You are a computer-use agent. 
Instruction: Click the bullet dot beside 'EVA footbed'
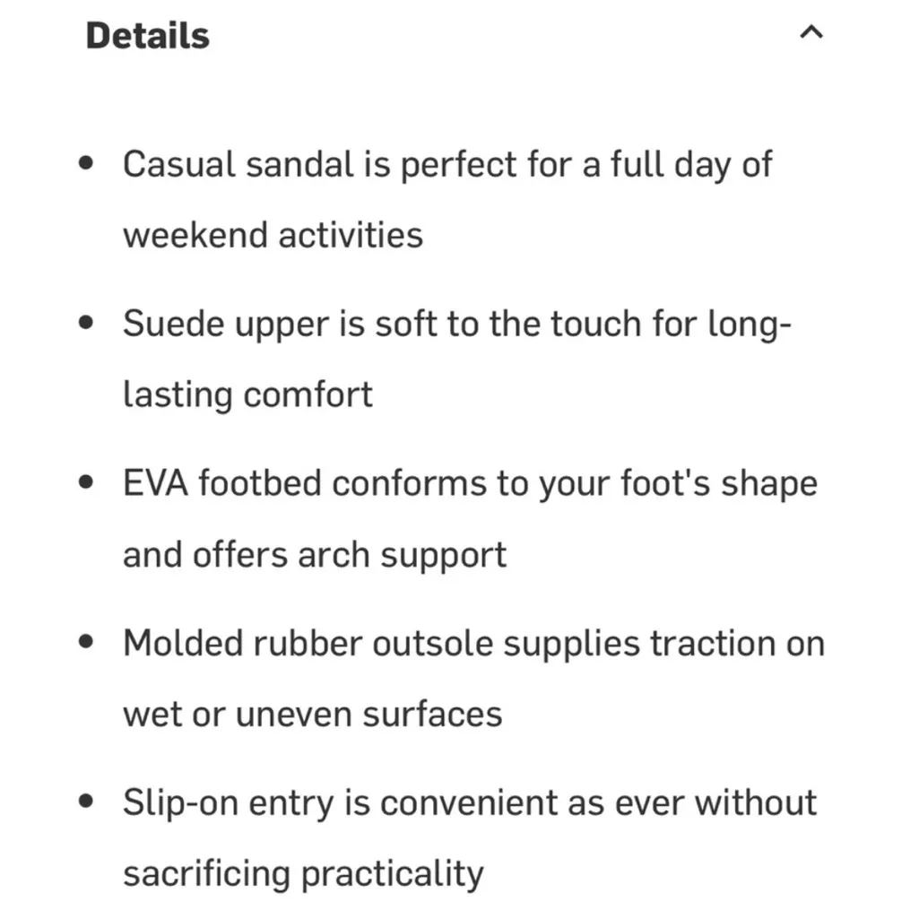tap(86, 483)
